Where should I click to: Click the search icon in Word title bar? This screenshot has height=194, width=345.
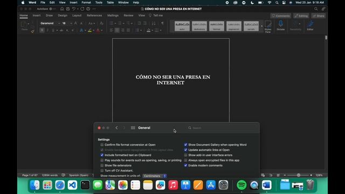[316, 9]
